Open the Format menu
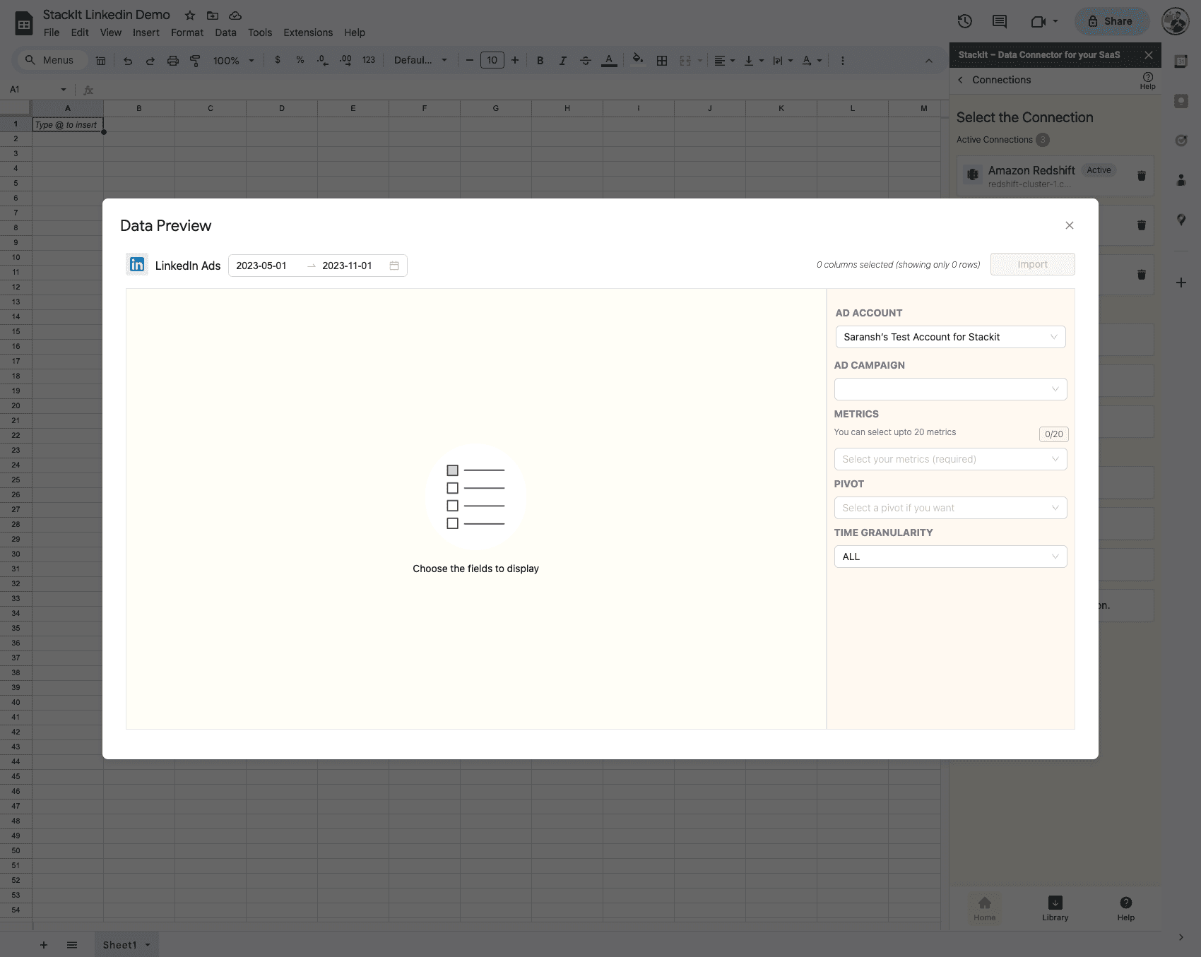1201x957 pixels. point(187,32)
